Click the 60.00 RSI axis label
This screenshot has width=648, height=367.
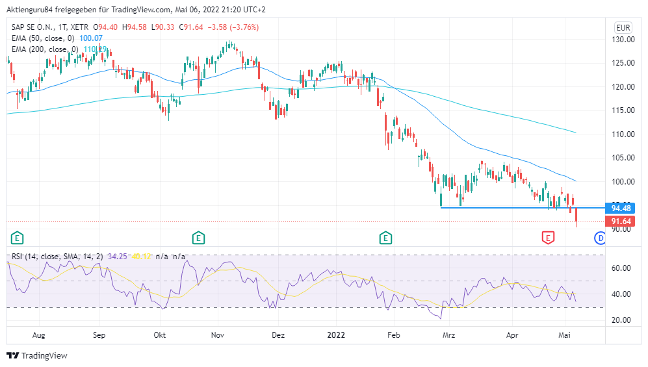[x=621, y=268]
